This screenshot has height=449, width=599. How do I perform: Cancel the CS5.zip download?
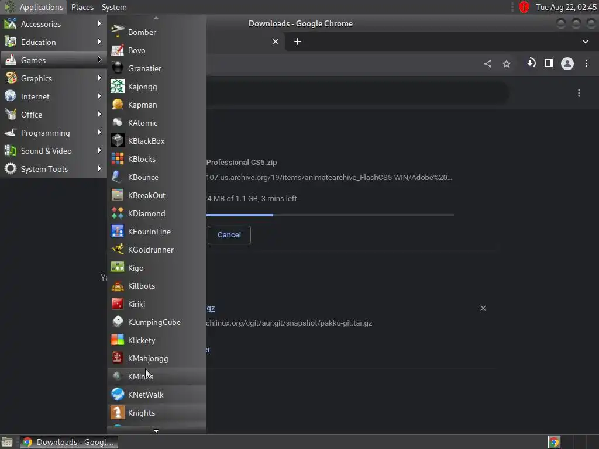coord(229,235)
